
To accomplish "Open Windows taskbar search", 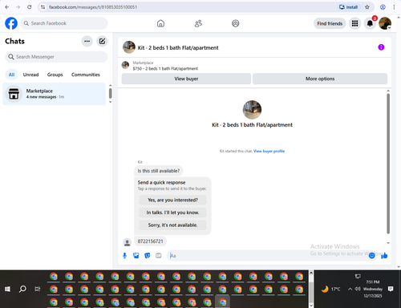I will [22, 289].
